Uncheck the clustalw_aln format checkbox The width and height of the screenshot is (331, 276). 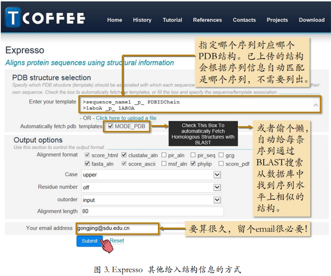[124, 155]
